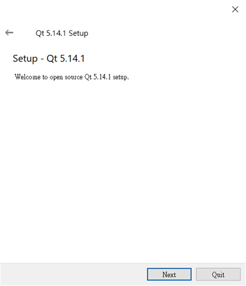This screenshot has height=286, width=246.
Task: Click the Quit button
Action: (x=218, y=274)
